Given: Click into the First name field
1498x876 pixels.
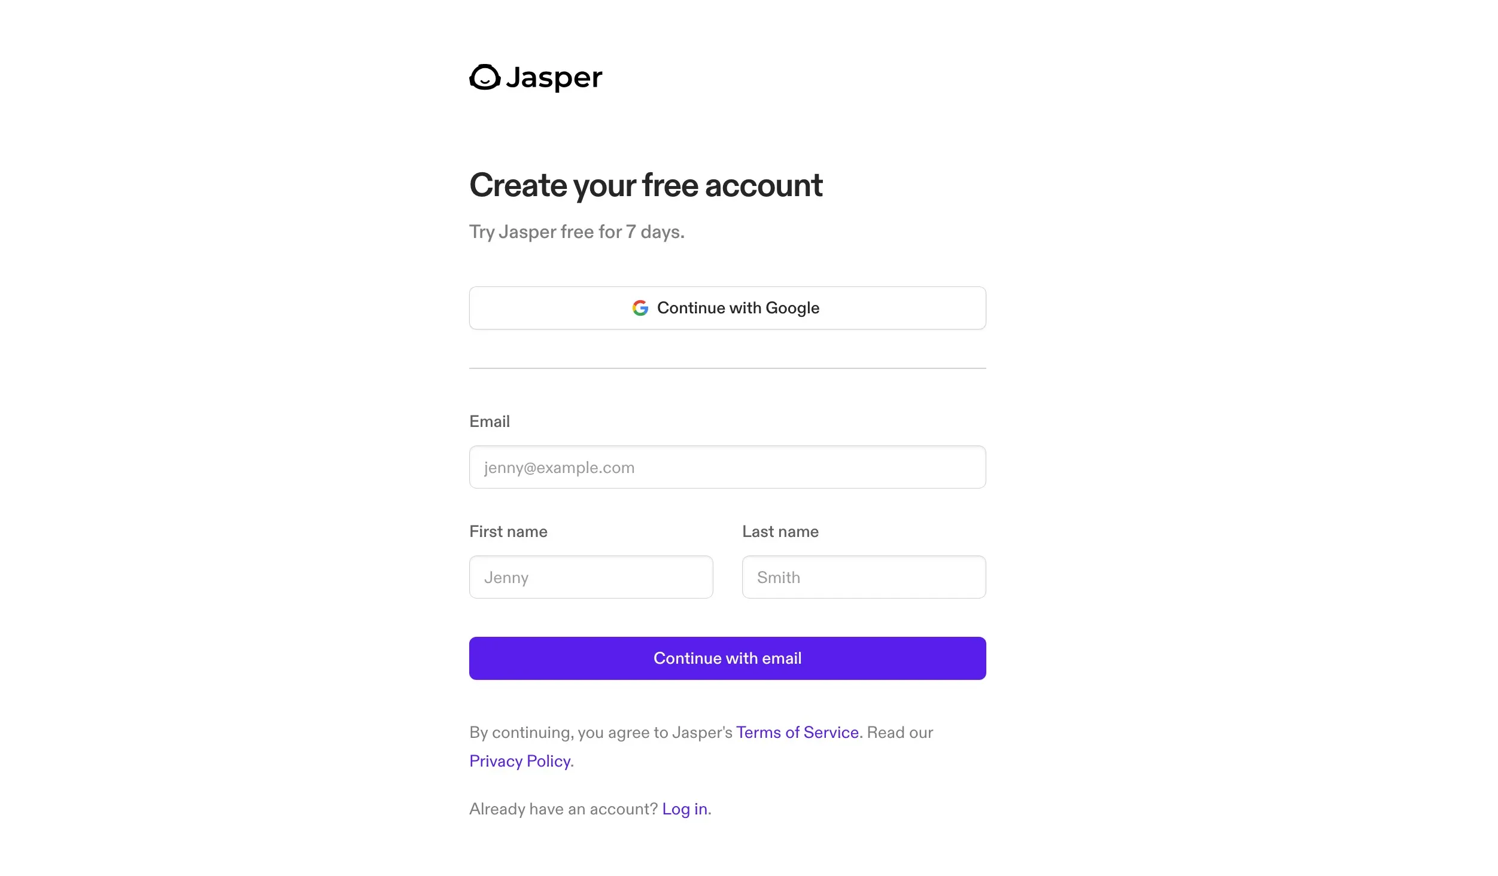Looking at the screenshot, I should 591,577.
